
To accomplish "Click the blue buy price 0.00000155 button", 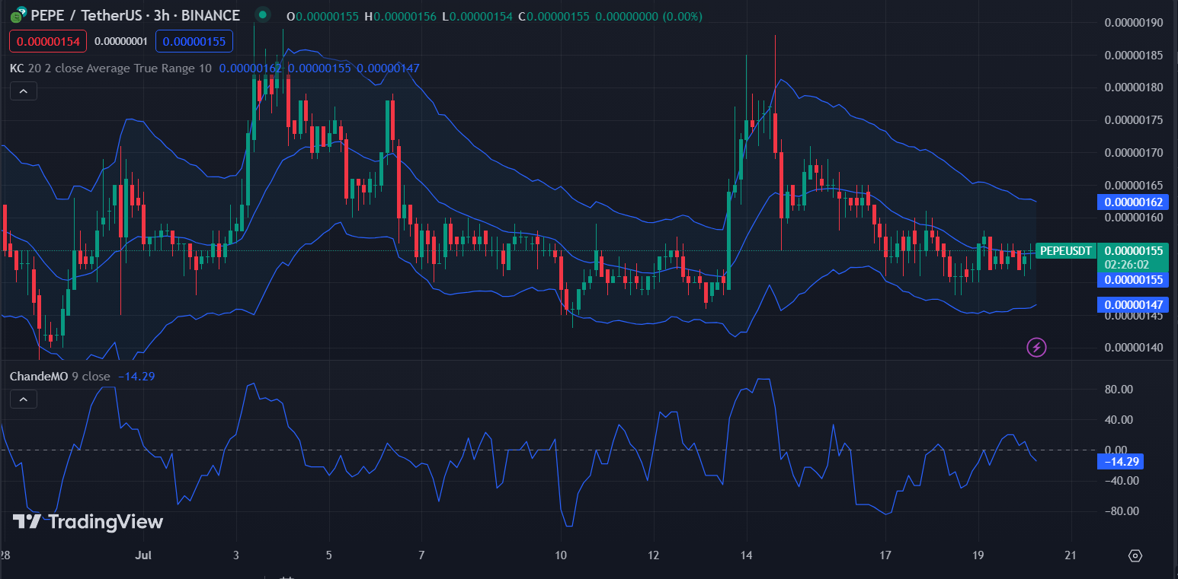I will pos(194,41).
